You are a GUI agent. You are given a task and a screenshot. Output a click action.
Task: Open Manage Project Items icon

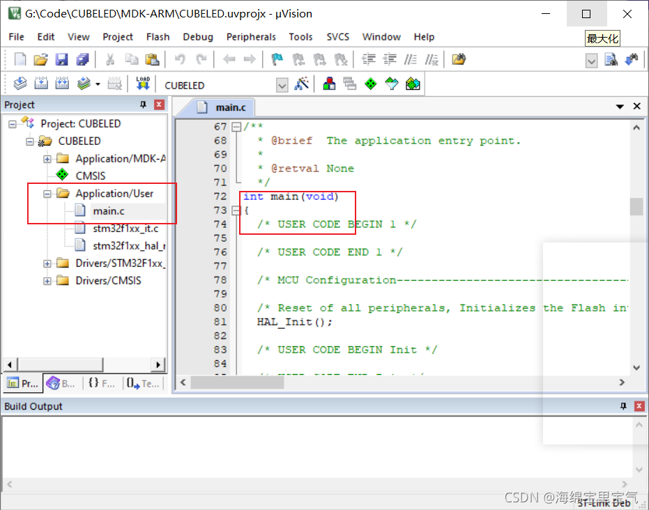(x=329, y=84)
